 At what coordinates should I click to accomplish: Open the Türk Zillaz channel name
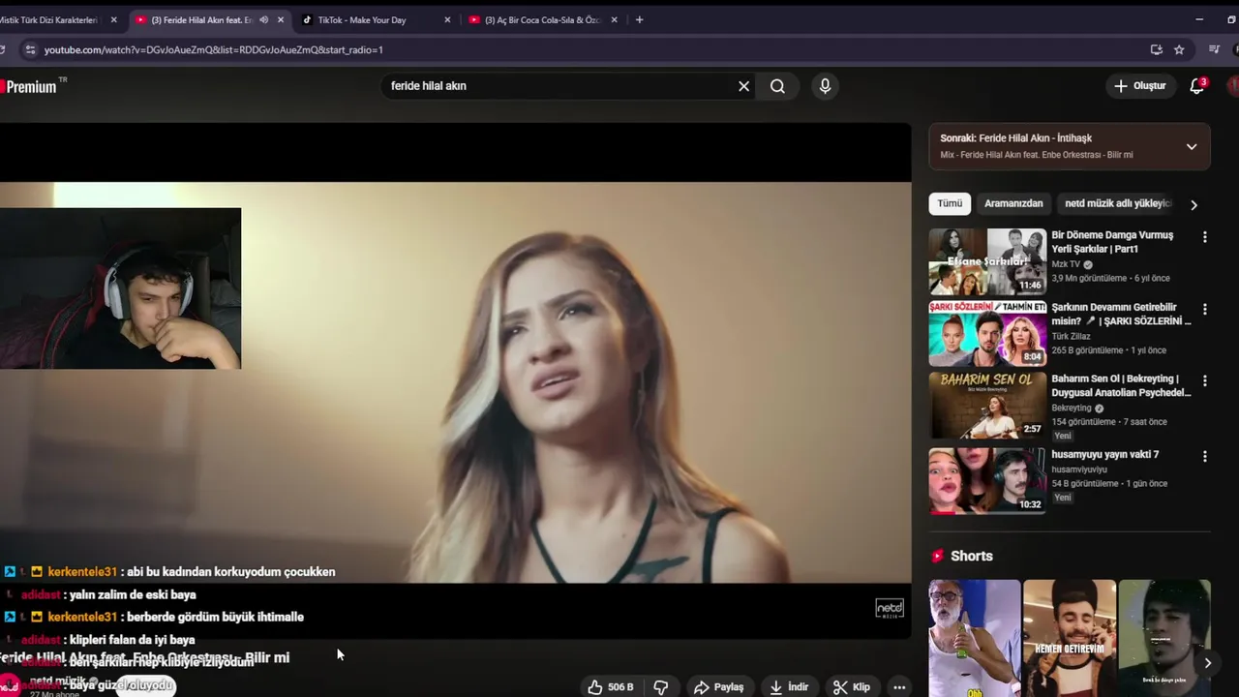1072,336
